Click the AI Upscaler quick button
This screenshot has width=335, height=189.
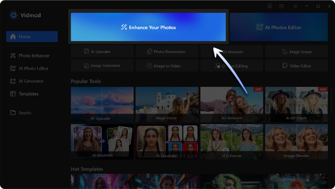102,52
